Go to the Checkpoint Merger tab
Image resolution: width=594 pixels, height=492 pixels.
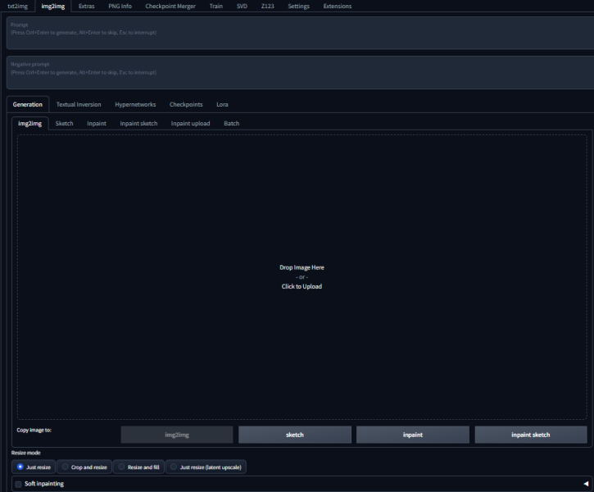pyautogui.click(x=170, y=6)
